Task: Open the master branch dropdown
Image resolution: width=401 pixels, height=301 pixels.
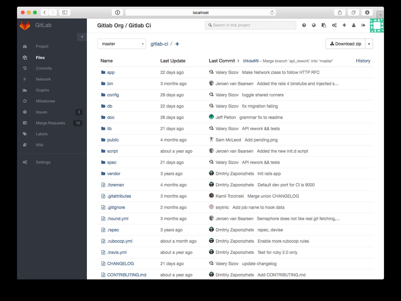Action: point(122,44)
